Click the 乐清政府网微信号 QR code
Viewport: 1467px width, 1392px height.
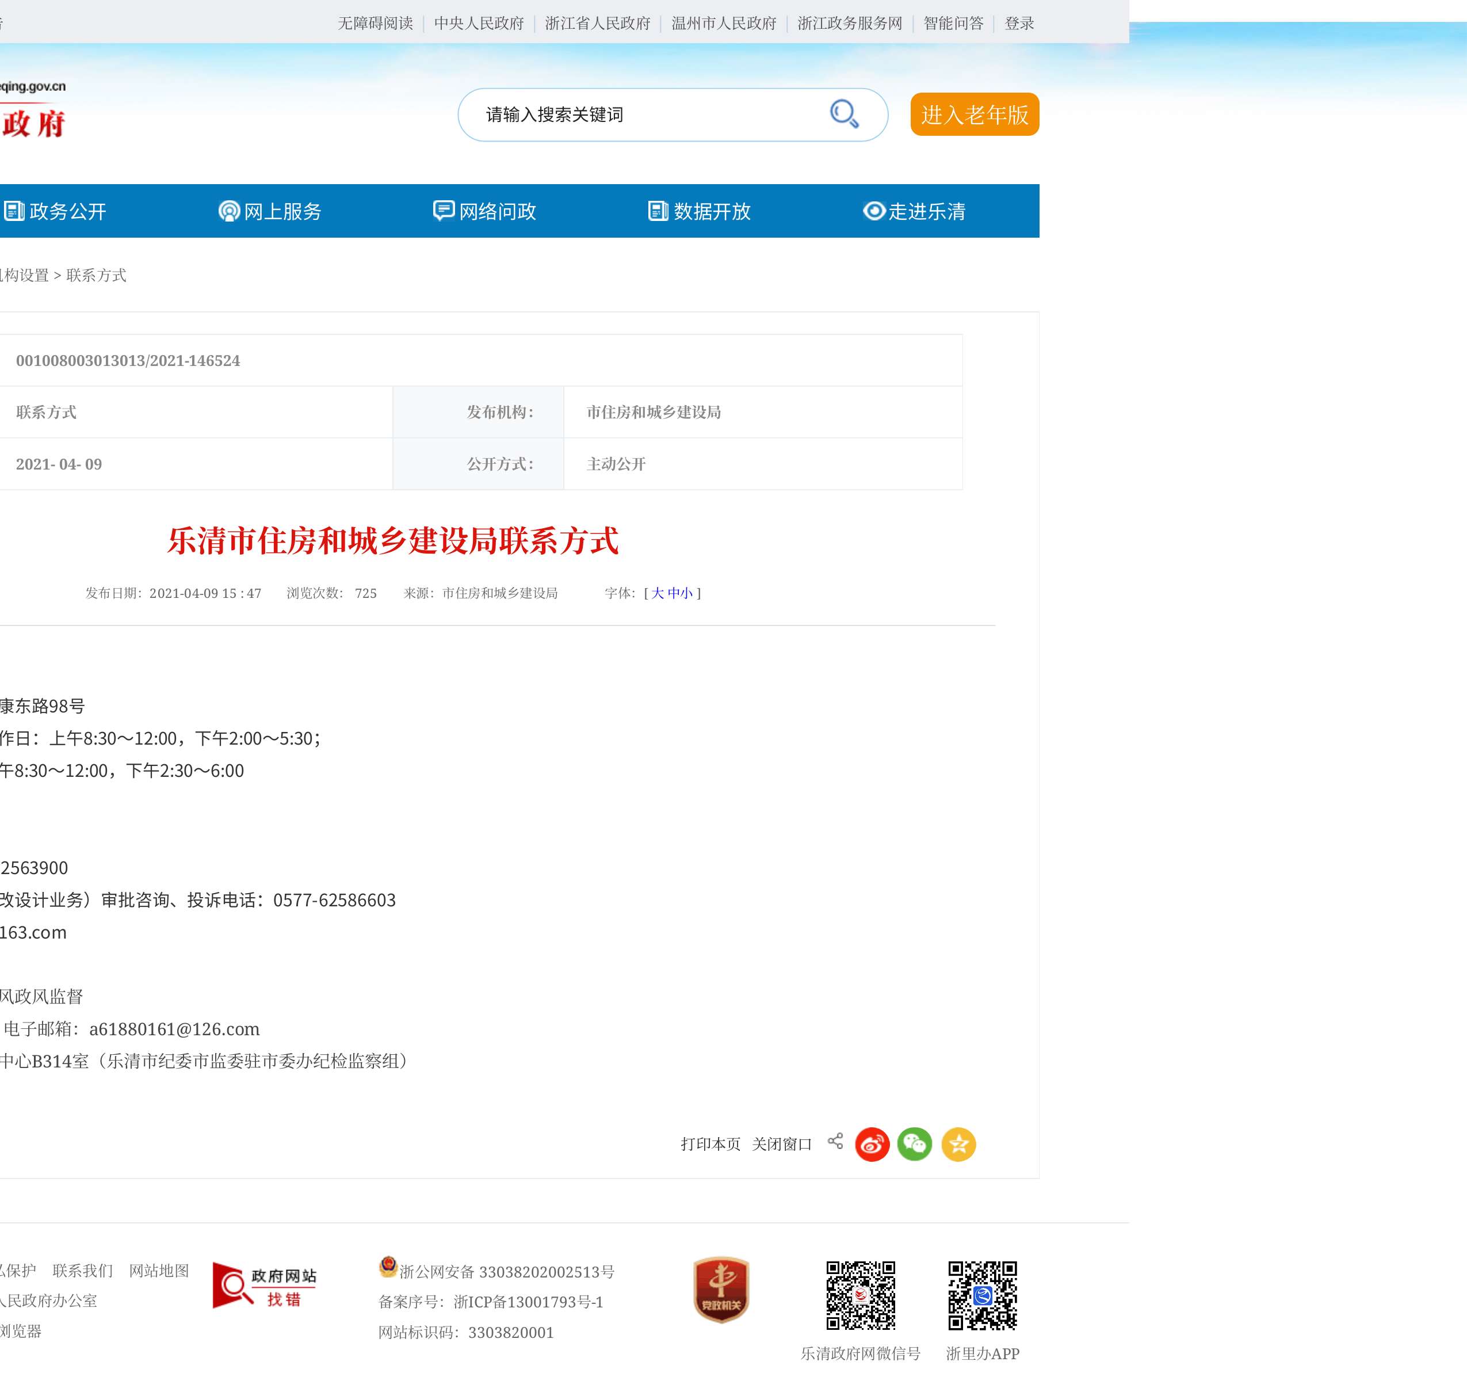pos(860,1295)
